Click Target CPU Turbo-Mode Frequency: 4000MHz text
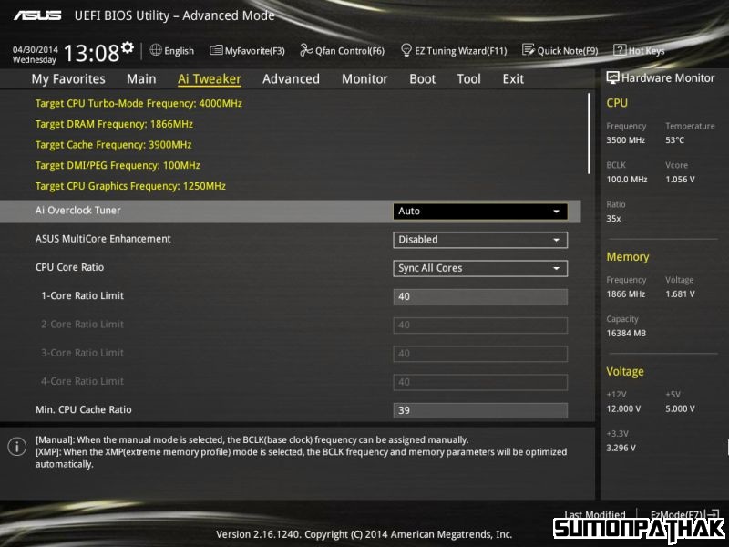 pyautogui.click(x=139, y=103)
